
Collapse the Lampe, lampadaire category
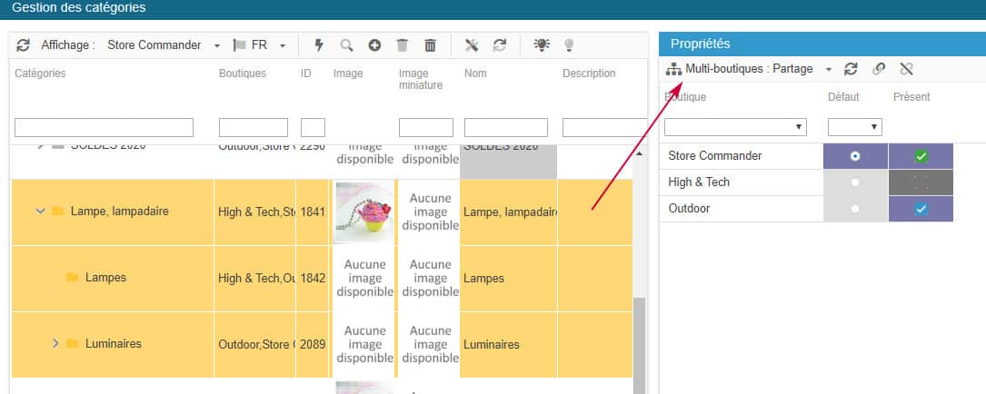tap(40, 212)
